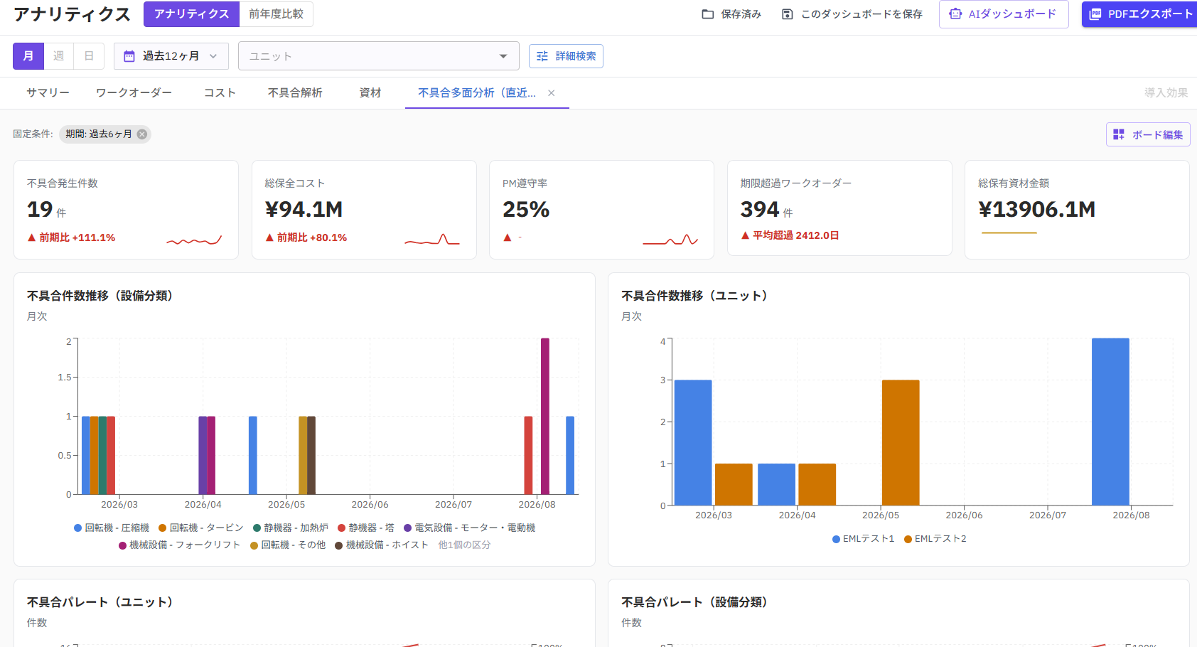Click the 不具合パレート（ユニット） chart title
This screenshot has width=1197, height=647.
click(x=100, y=602)
